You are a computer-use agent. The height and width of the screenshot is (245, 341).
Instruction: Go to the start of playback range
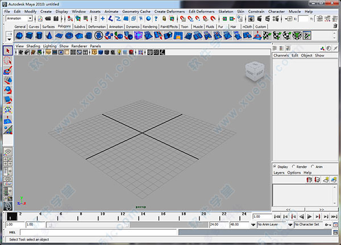point(277,216)
